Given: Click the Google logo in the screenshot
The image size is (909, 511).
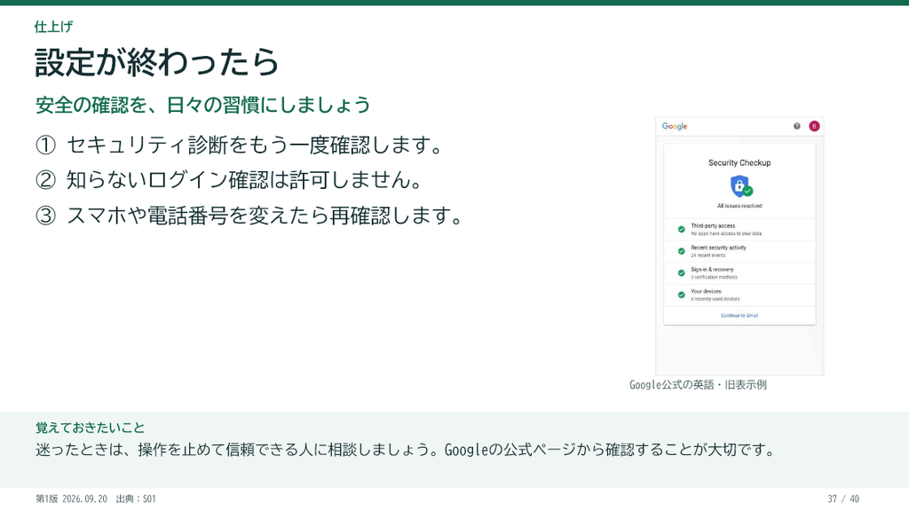Looking at the screenshot, I should click(x=675, y=126).
